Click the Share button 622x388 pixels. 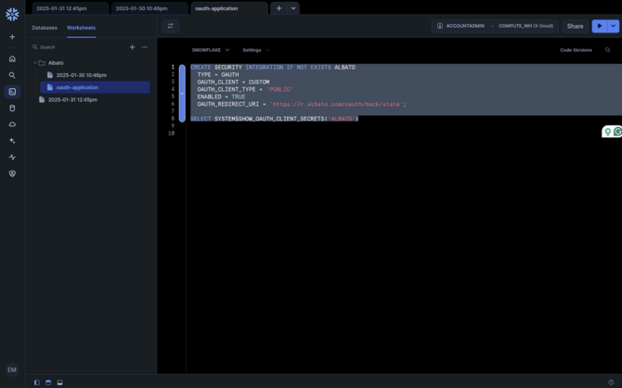pyautogui.click(x=576, y=26)
